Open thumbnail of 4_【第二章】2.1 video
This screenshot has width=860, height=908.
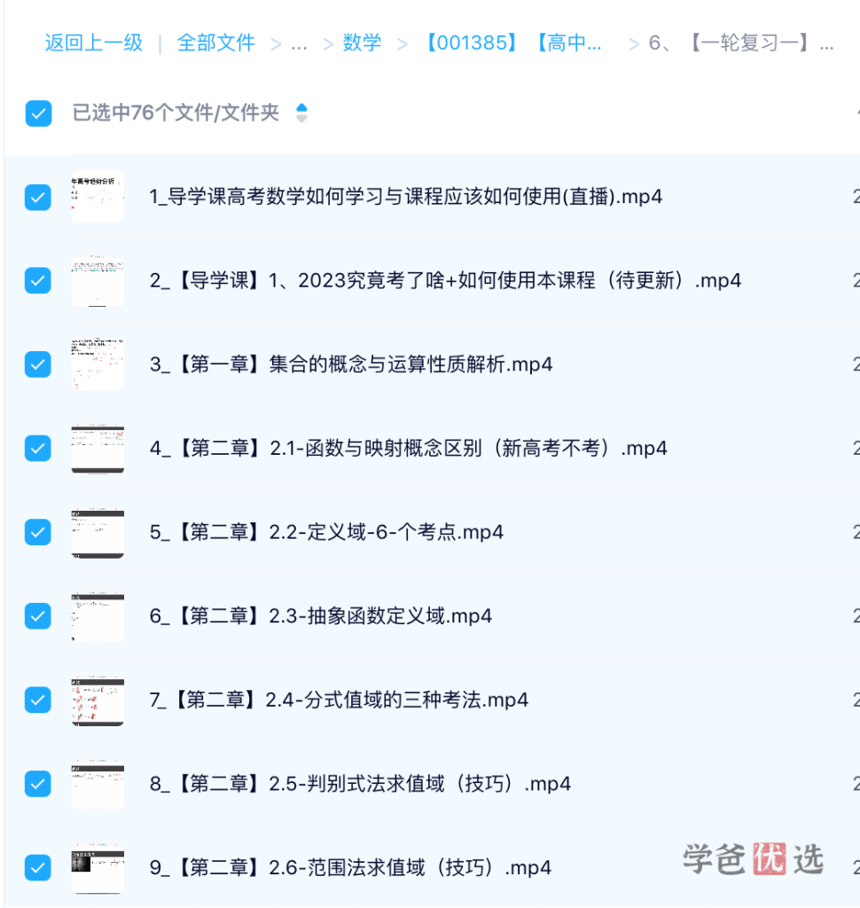coord(98,449)
